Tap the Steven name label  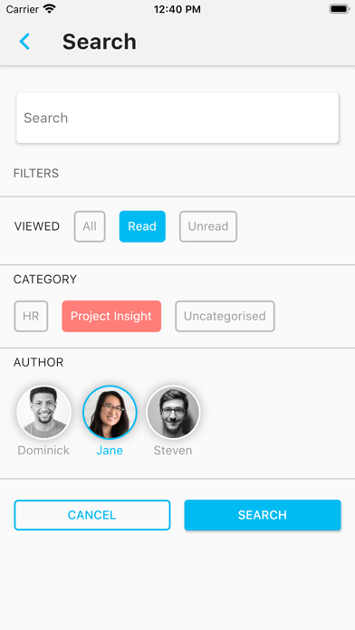173,451
